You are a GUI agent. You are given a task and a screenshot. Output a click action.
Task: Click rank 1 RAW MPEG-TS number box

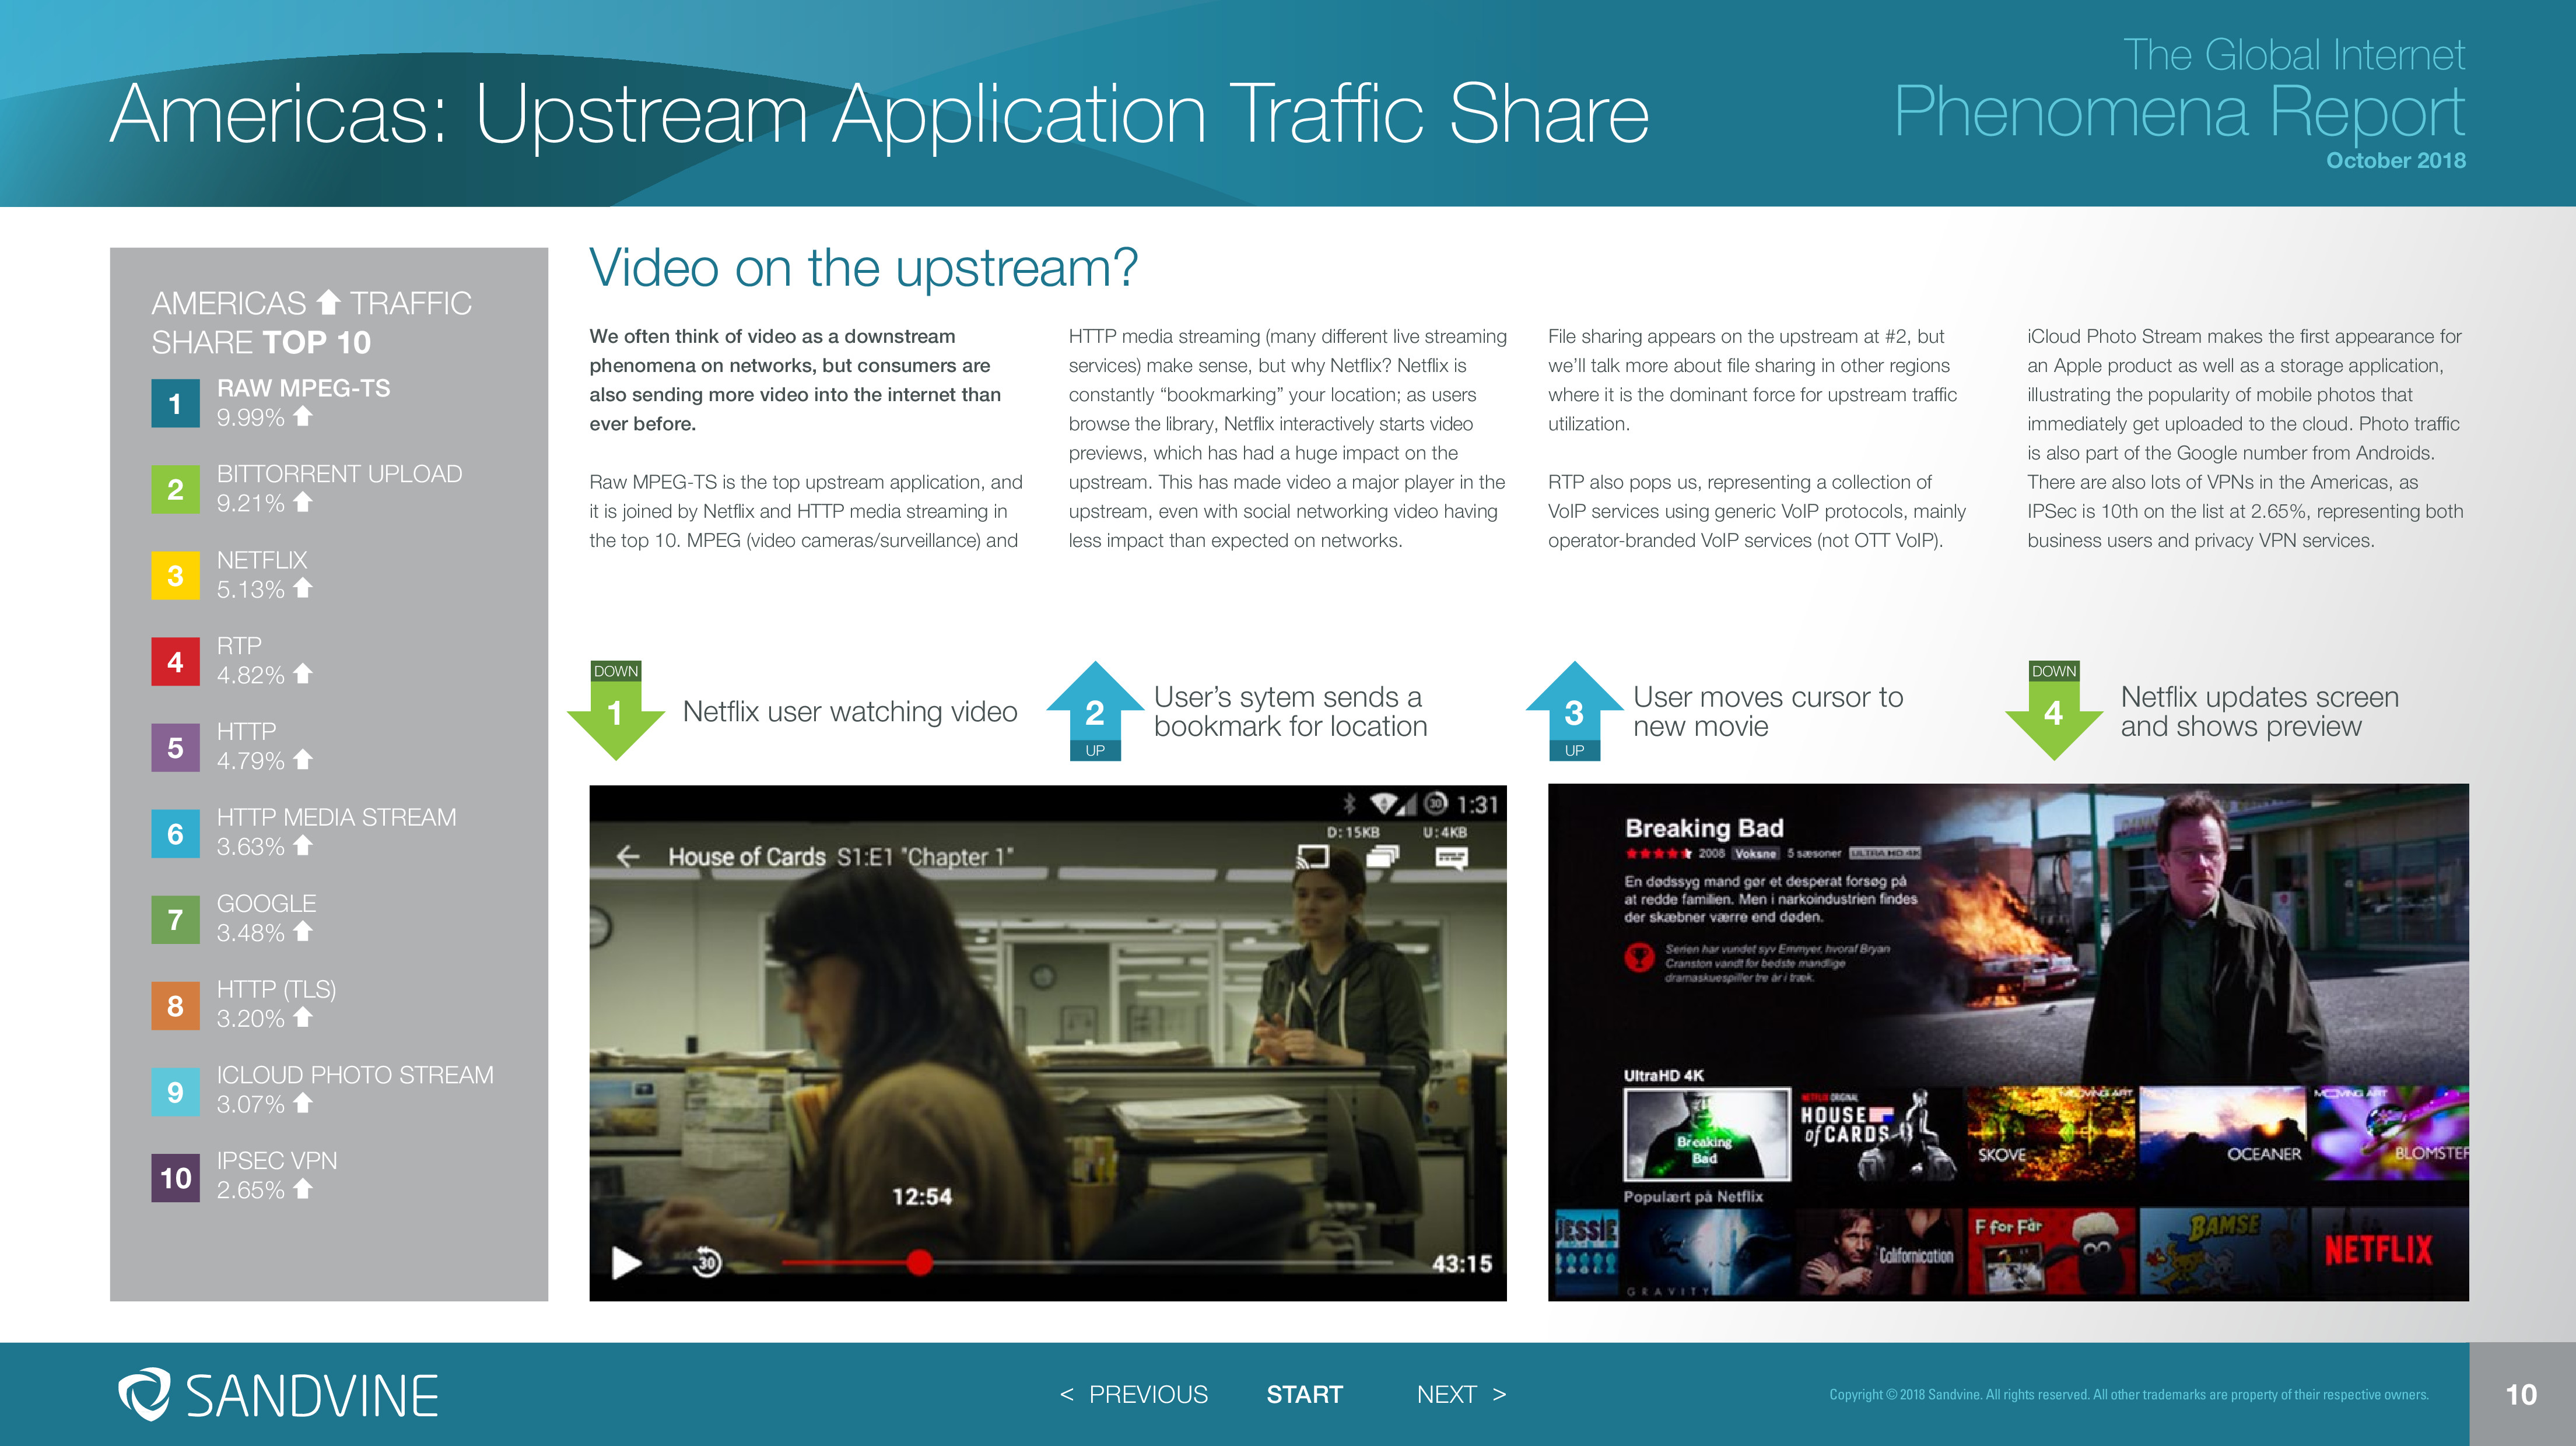coord(175,404)
